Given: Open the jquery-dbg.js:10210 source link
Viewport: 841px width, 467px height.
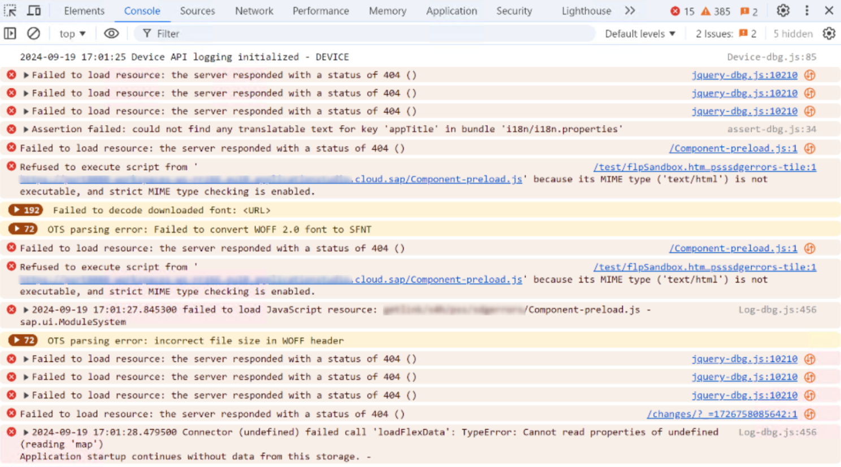Looking at the screenshot, I should click(744, 75).
